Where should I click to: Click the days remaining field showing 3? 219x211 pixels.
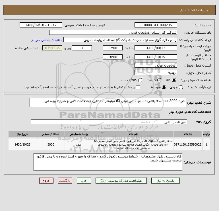82,48
